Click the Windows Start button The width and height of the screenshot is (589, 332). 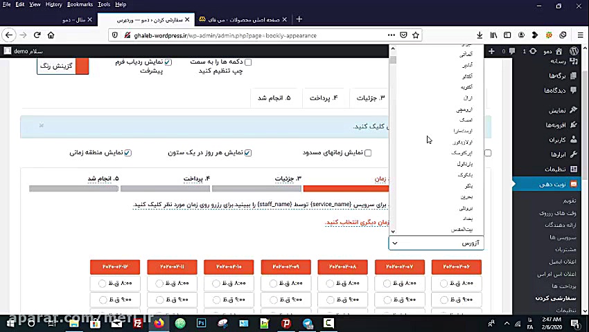[10, 323]
